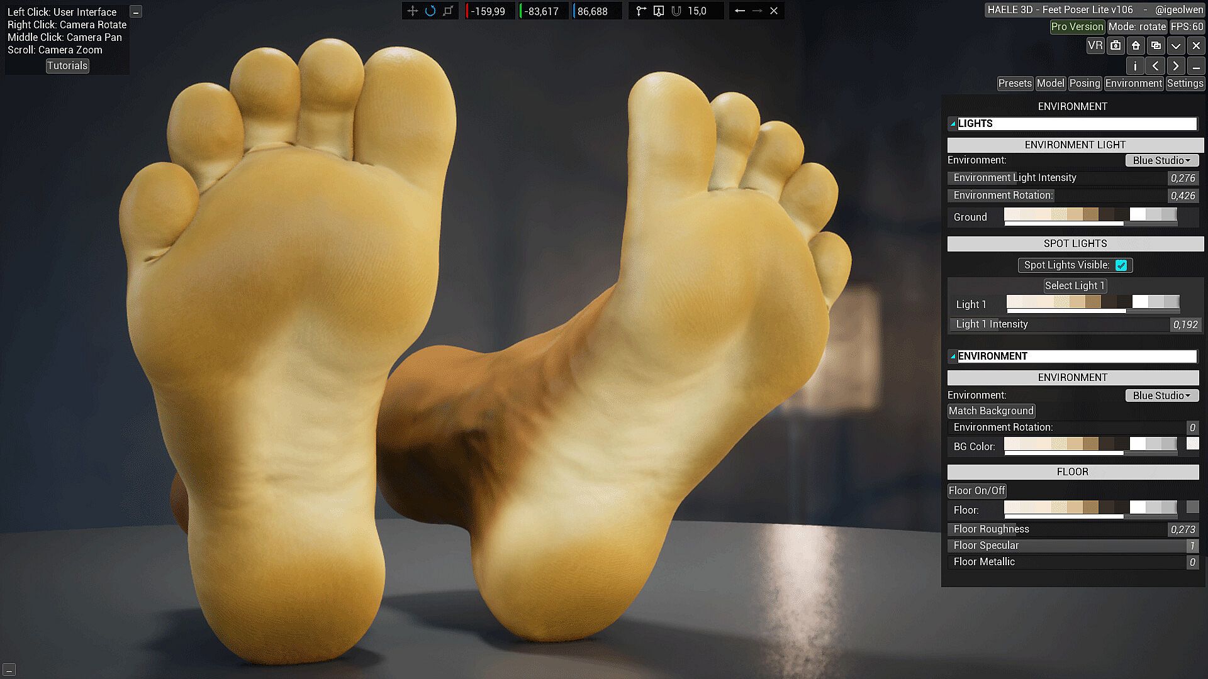Switch to the Posing tab
The width and height of the screenshot is (1208, 679).
[1084, 83]
